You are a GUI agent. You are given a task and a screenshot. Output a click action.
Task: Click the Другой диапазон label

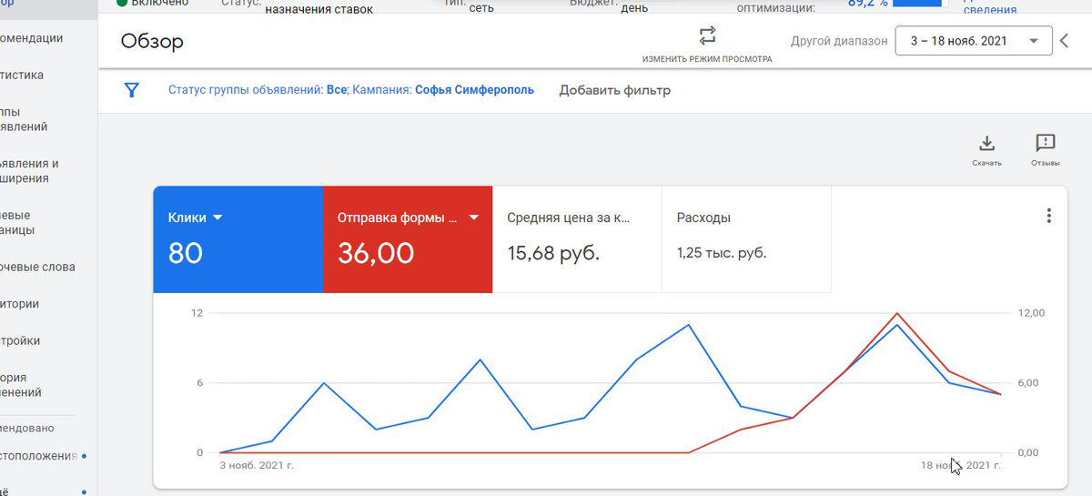click(839, 41)
